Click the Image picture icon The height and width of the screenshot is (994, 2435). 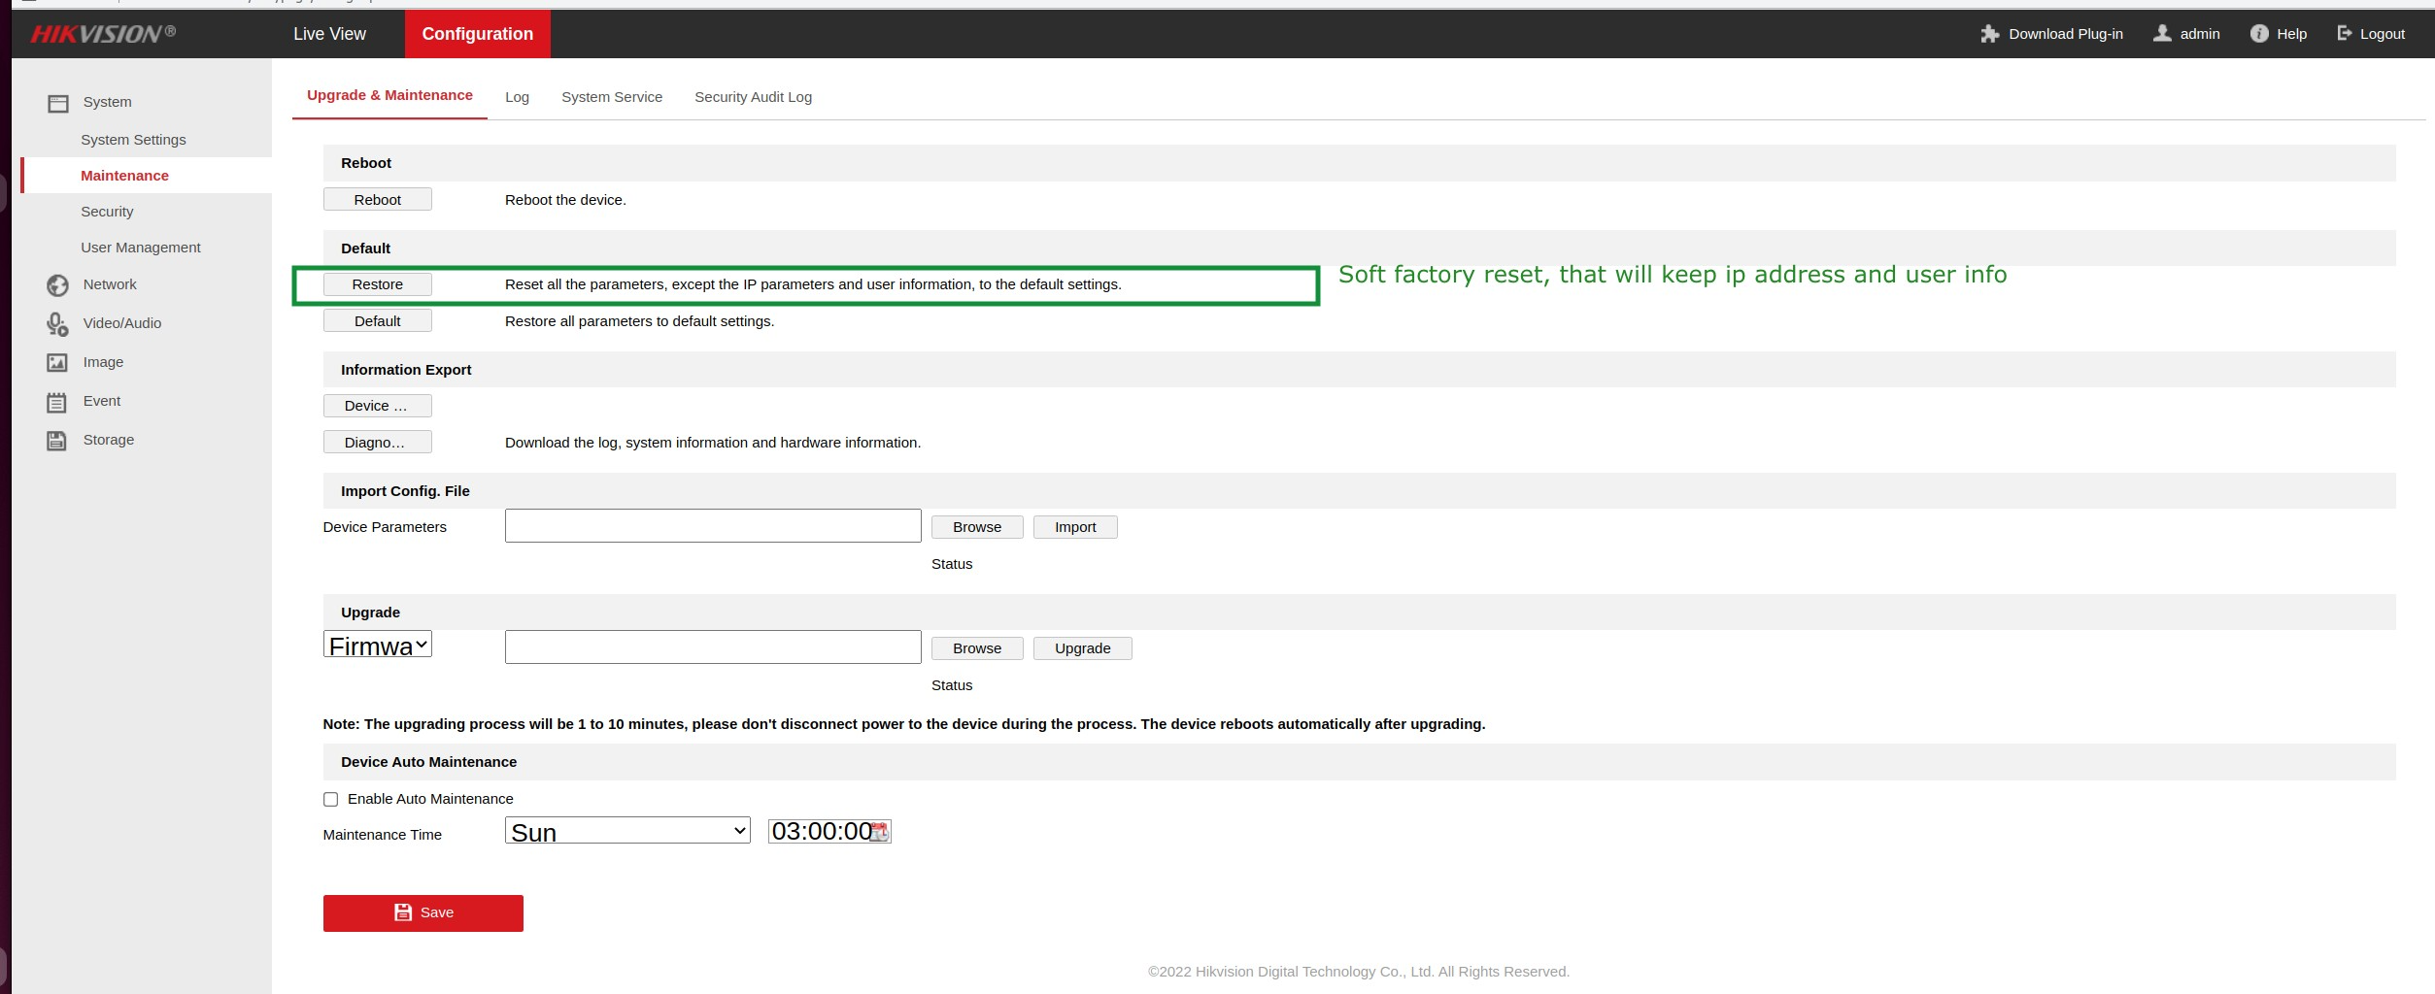[57, 363]
